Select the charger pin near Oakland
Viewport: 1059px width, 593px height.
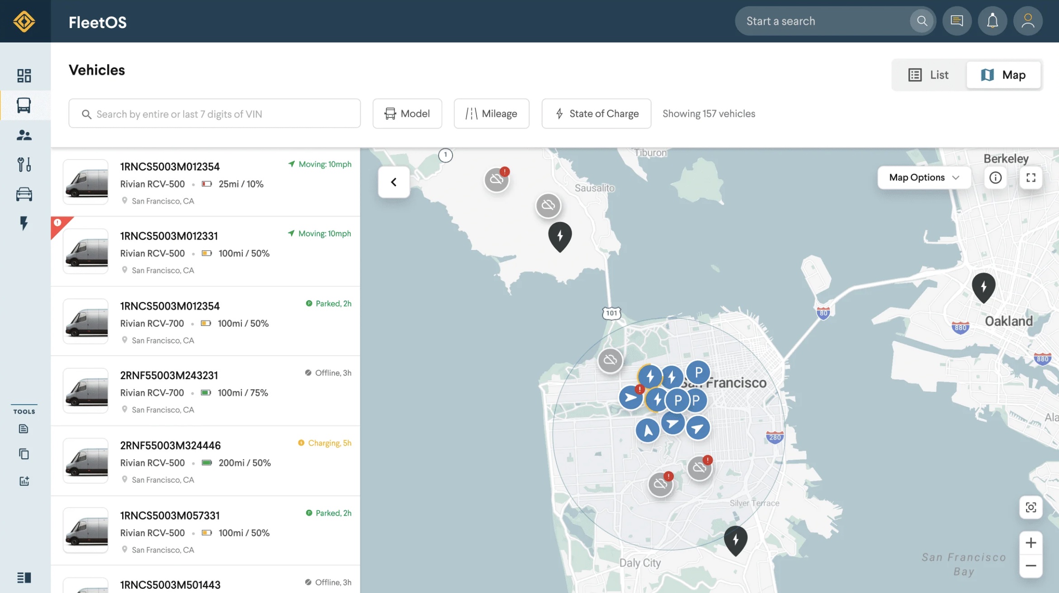(983, 287)
